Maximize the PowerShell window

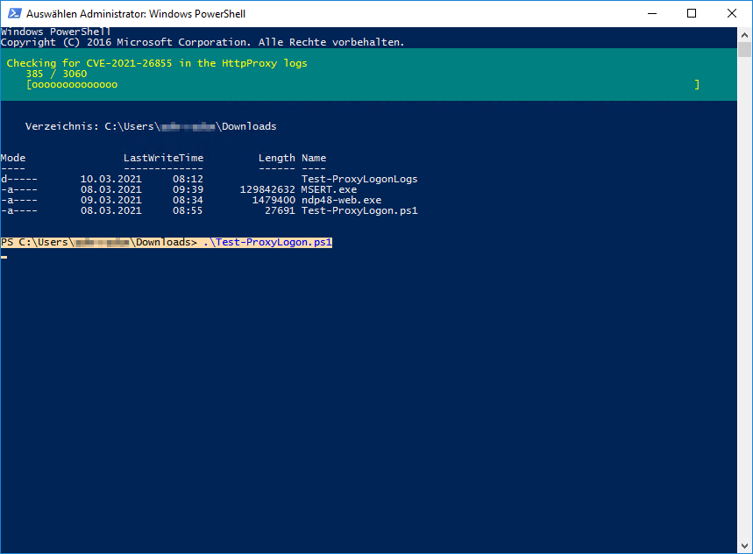(692, 13)
